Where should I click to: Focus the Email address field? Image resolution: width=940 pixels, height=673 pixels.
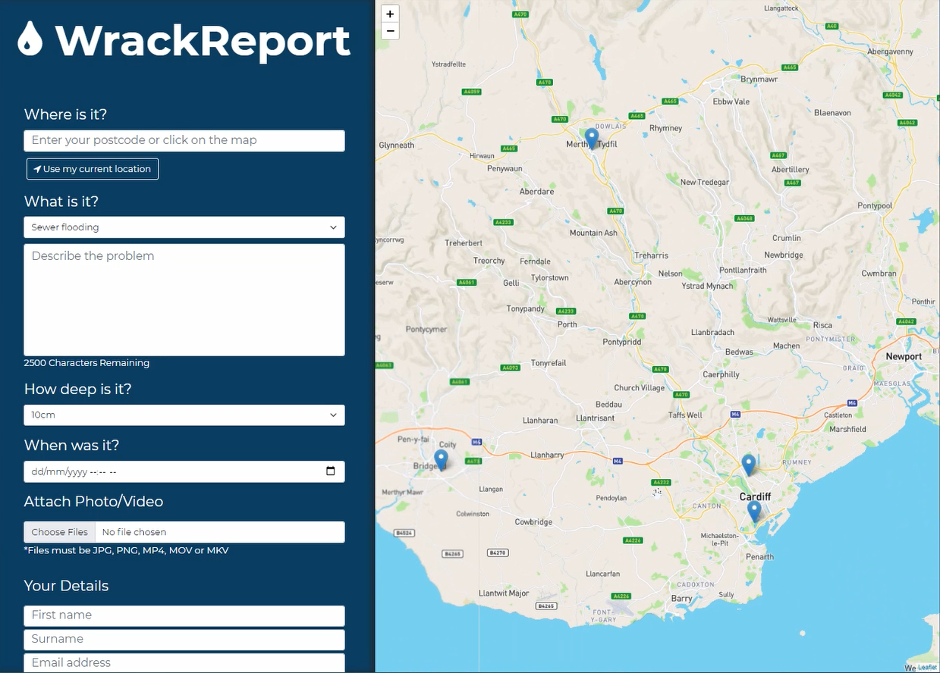click(x=184, y=662)
